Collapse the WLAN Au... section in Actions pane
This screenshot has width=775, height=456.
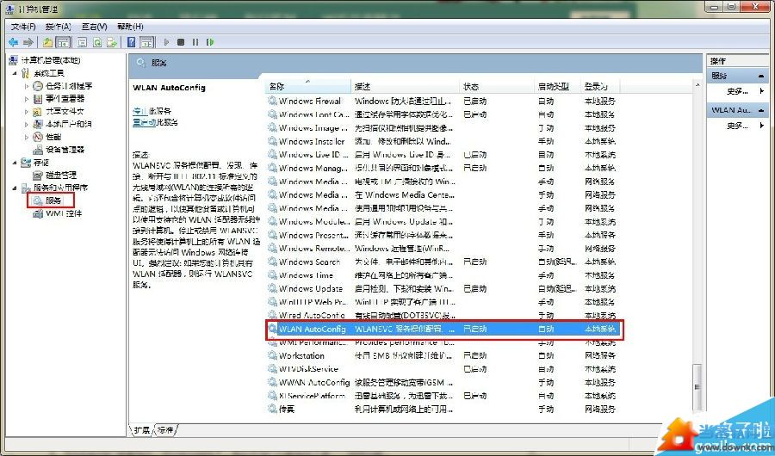(761, 110)
